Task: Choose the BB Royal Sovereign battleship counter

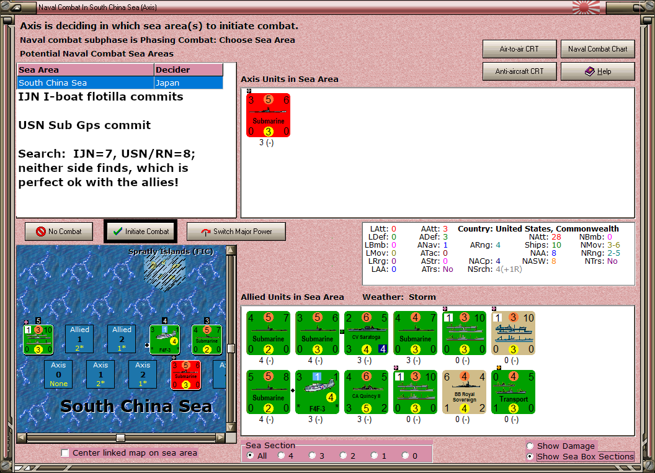Action: tap(465, 392)
